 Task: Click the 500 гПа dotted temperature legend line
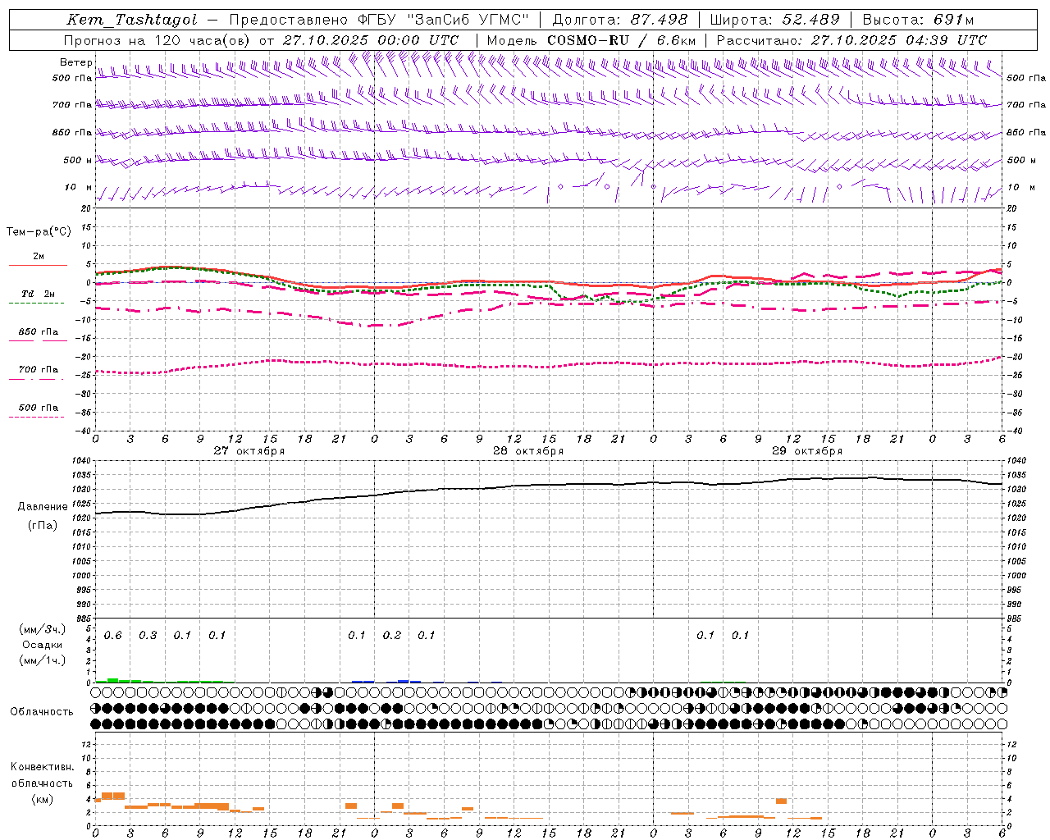(x=37, y=417)
